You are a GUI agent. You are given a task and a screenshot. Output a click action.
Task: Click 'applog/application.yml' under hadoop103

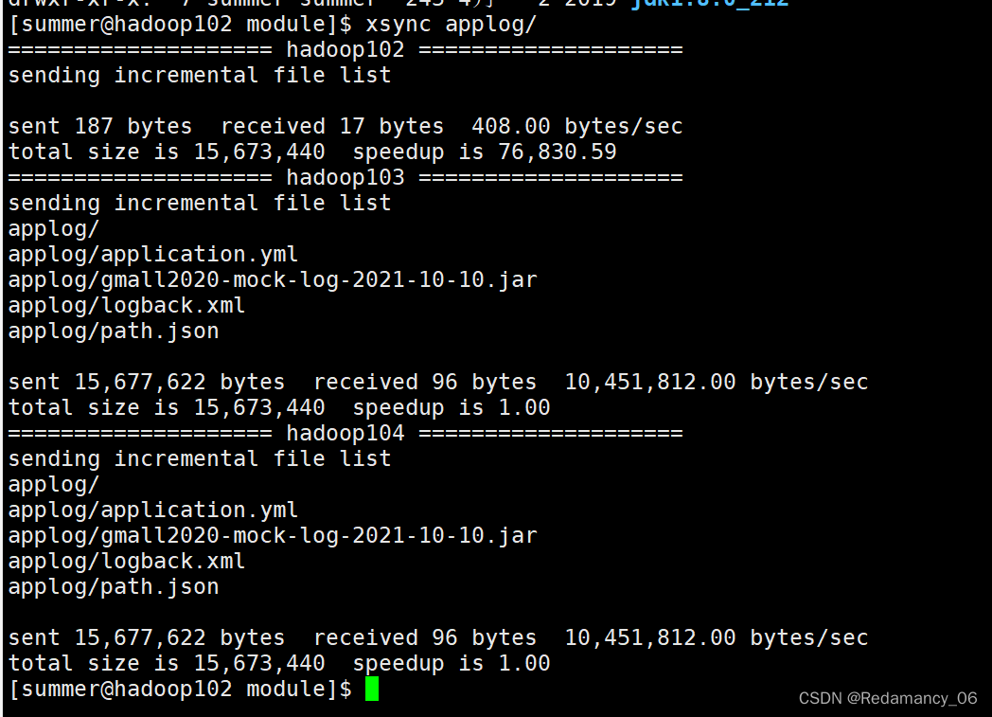(152, 255)
